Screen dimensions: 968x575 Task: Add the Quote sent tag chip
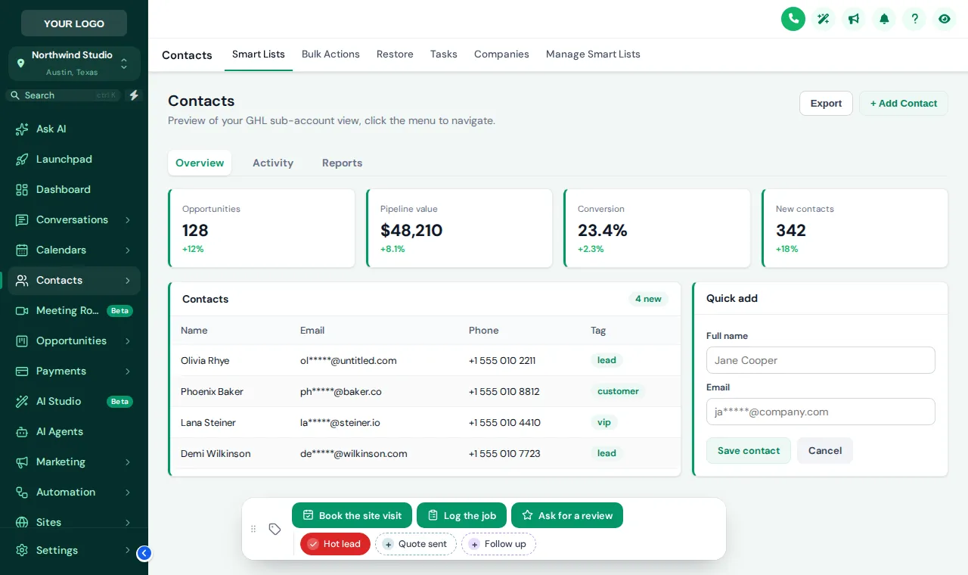pos(415,544)
